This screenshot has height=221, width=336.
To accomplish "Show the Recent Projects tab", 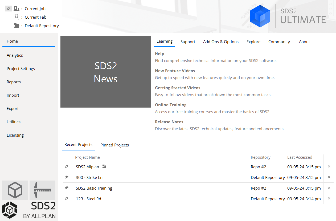I will 78,145.
